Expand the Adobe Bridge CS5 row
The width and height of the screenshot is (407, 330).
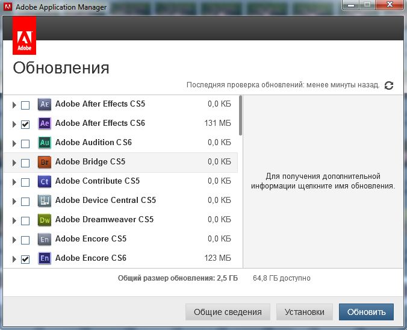(x=14, y=163)
